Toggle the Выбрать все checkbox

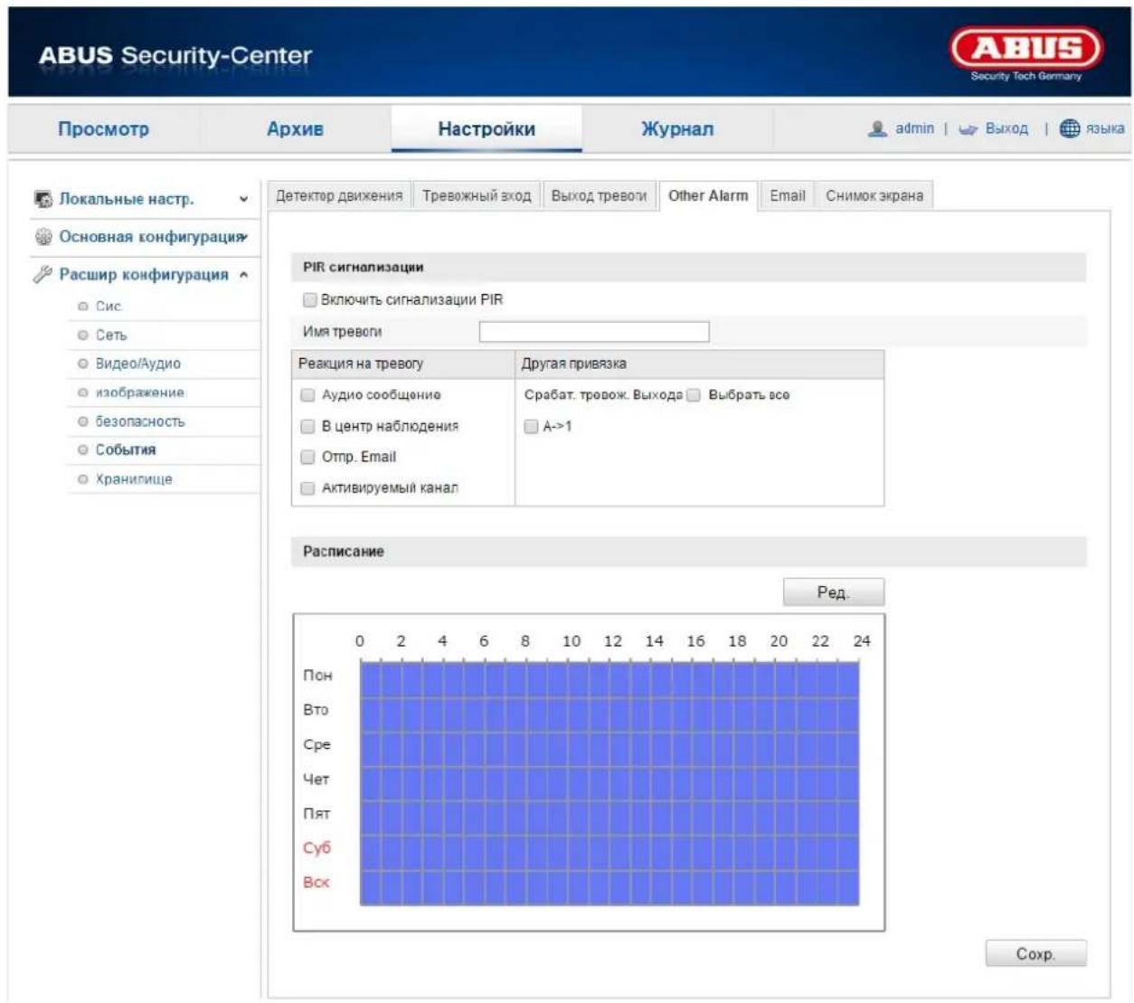[694, 395]
